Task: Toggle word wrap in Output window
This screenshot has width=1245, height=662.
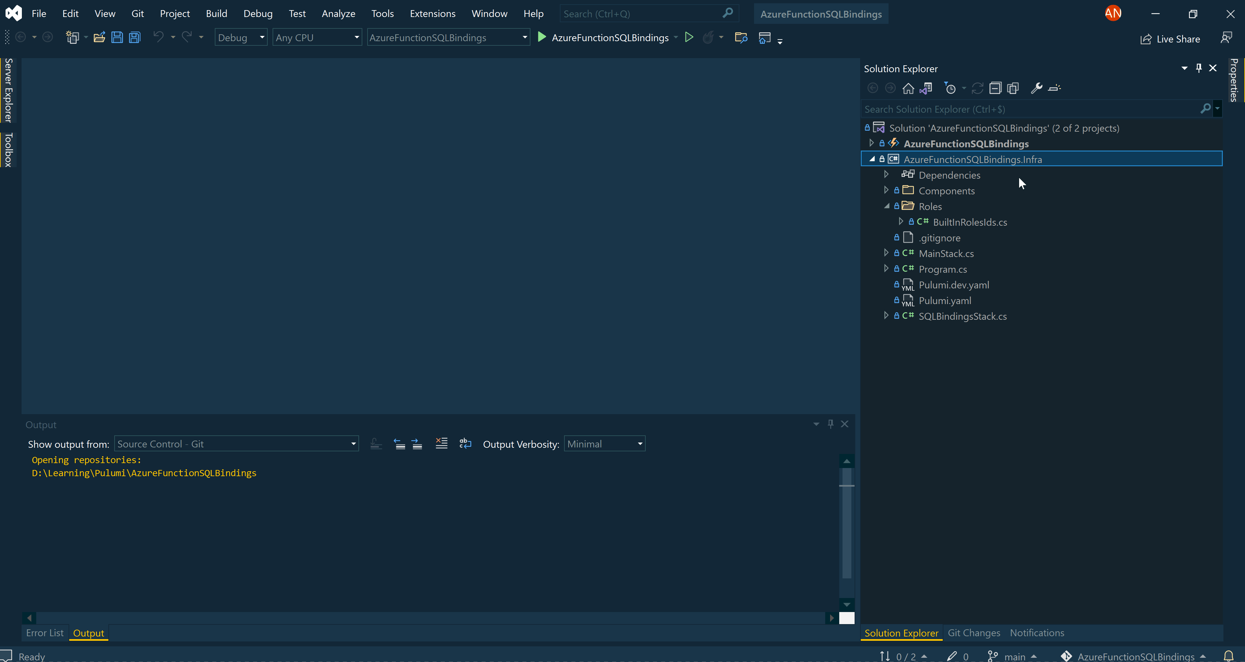Action: pos(465,444)
